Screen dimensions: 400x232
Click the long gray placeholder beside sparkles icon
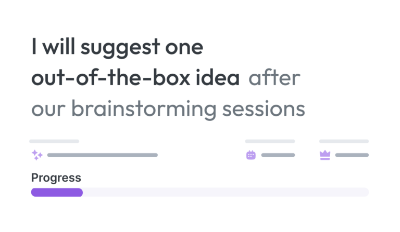pyautogui.click(x=103, y=155)
